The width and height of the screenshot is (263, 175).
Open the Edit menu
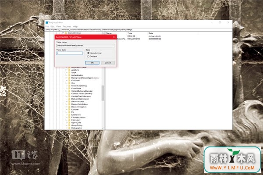click(x=52, y=27)
